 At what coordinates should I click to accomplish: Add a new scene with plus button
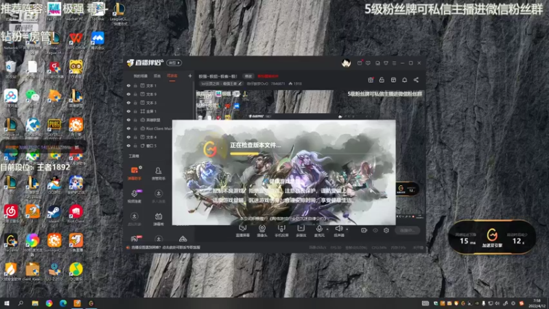coord(190,76)
